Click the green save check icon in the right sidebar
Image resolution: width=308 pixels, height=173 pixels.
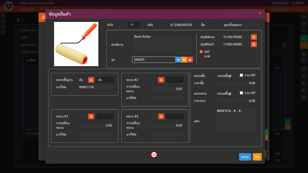(304, 38)
